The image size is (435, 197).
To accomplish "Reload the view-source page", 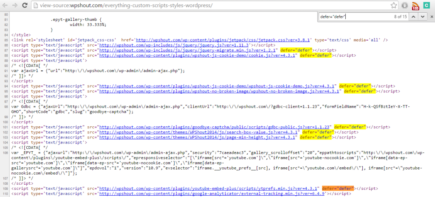I will point(26,6).
